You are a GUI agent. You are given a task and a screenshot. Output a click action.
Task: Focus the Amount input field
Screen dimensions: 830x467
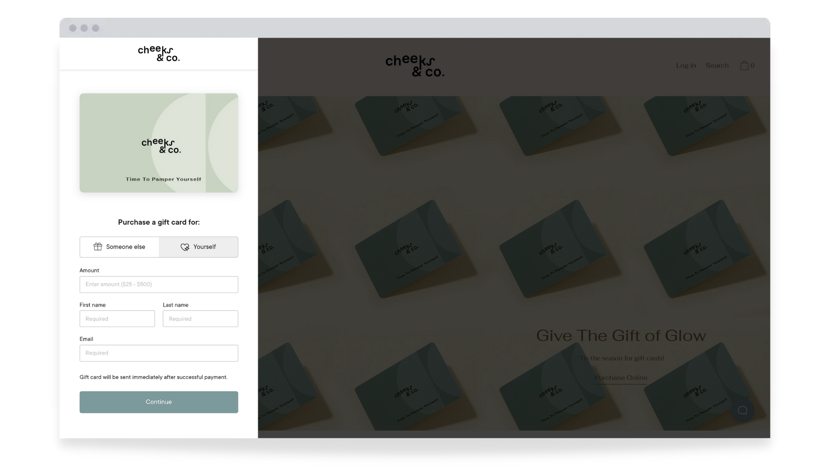[159, 285]
